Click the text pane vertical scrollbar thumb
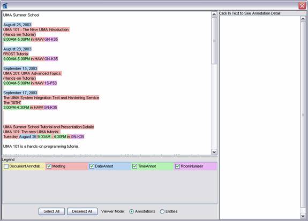Viewport: 308px width, 221px height. 214,41
